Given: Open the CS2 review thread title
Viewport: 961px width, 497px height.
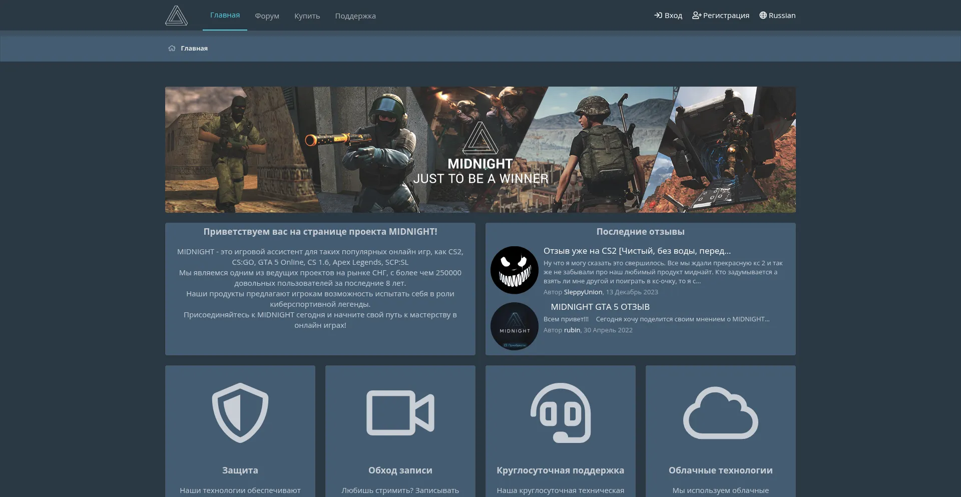Looking at the screenshot, I should [637, 251].
